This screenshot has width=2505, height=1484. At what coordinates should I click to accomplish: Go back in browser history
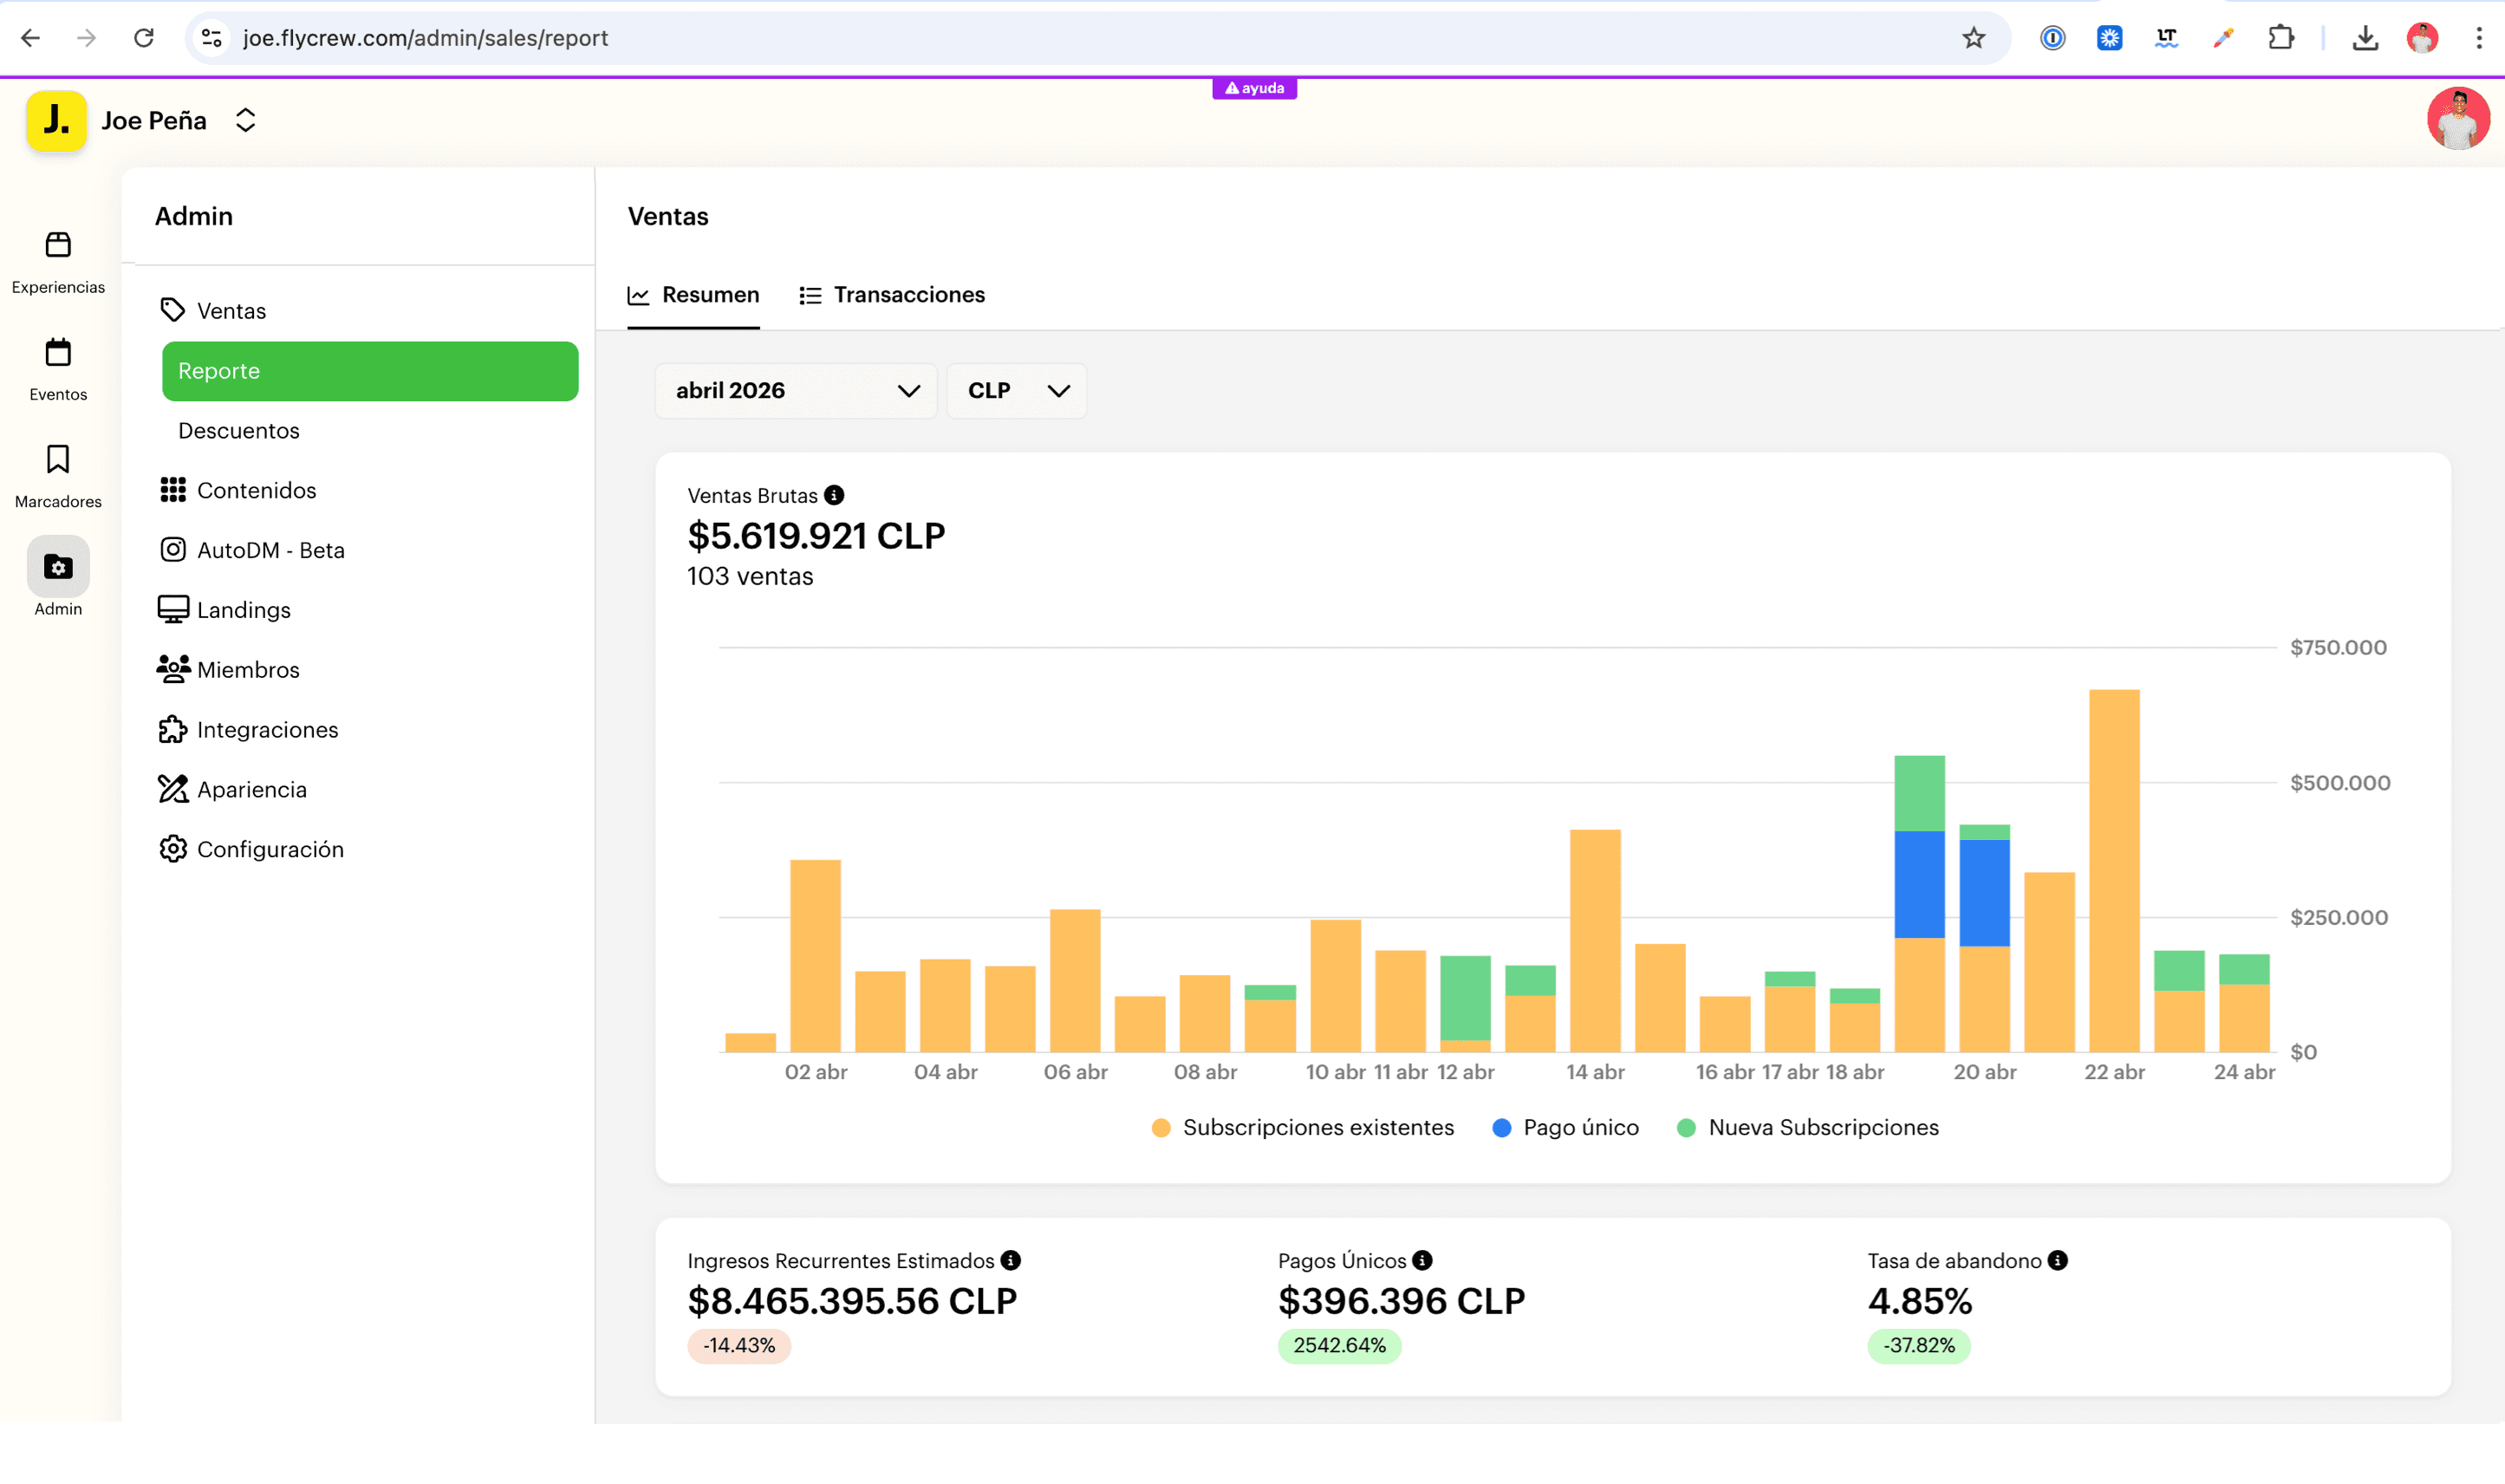click(x=30, y=38)
